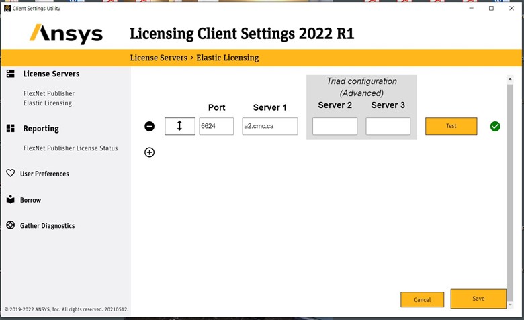Click the scrollbar down arrow
Viewport: 524px width, 320px height.
pos(510,305)
